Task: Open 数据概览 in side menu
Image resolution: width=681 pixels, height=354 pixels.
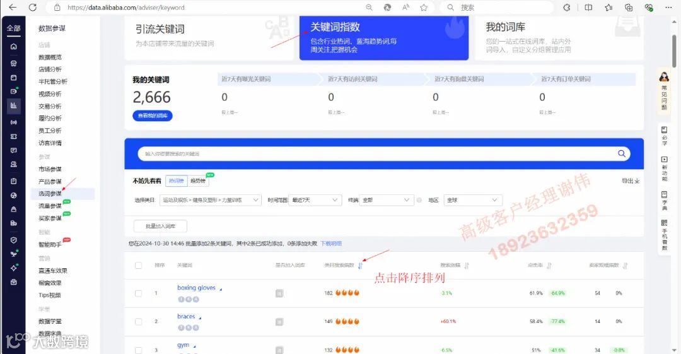Action: (50, 57)
